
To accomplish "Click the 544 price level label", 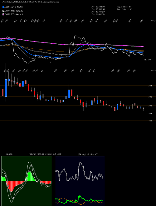I will (x=150, y=97).
